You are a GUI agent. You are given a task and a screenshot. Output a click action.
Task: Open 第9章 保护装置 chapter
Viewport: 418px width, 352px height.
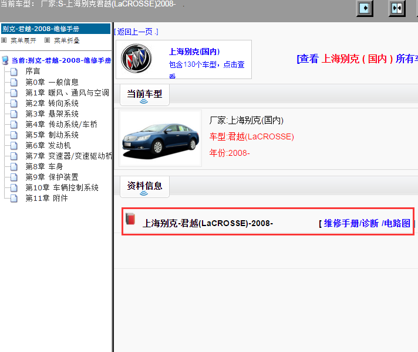point(52,177)
